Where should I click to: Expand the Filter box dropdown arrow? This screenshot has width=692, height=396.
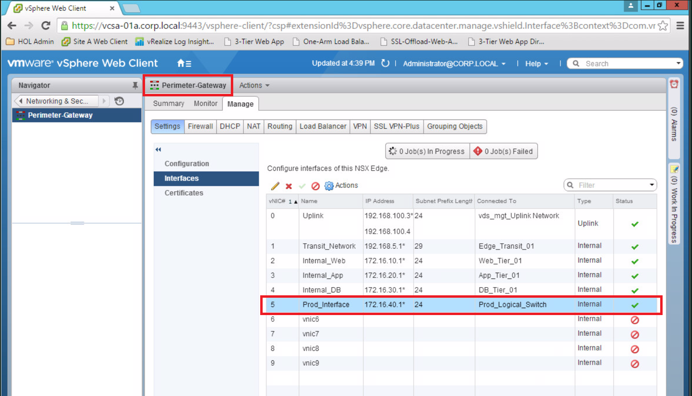coord(652,185)
